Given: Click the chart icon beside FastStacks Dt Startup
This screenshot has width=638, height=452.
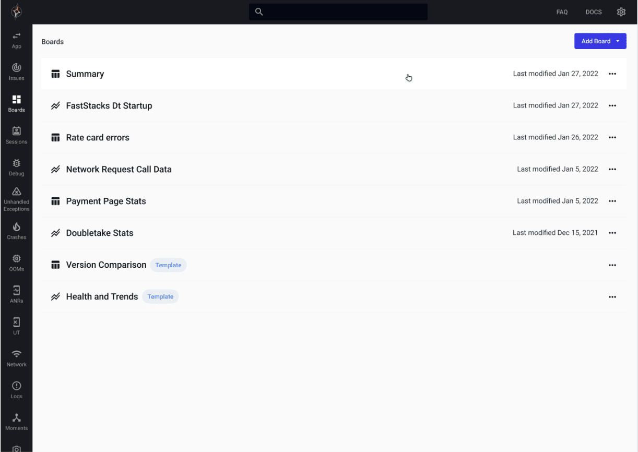Looking at the screenshot, I should [55, 106].
